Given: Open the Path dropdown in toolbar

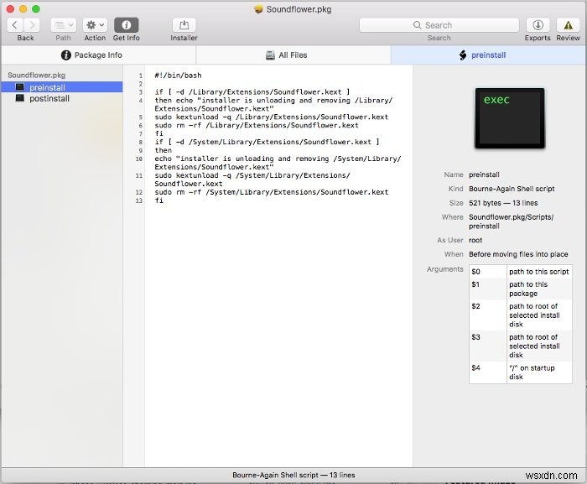Looking at the screenshot, I should [63, 25].
